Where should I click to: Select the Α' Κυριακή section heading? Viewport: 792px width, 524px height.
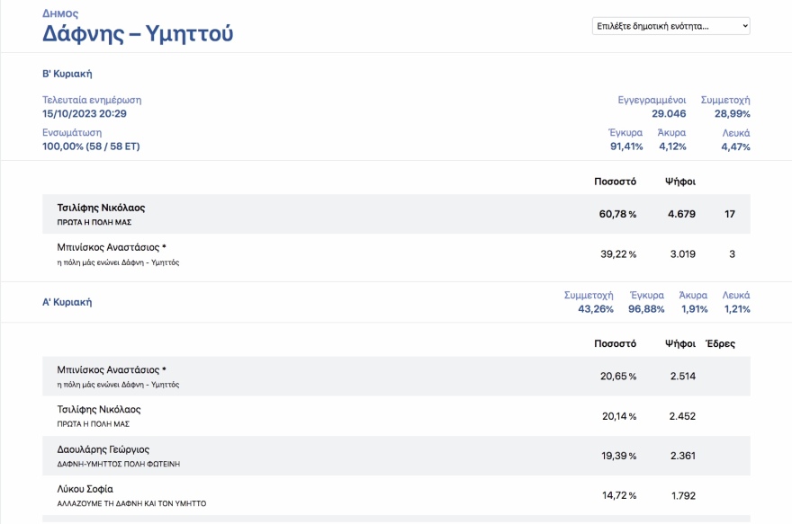point(67,302)
